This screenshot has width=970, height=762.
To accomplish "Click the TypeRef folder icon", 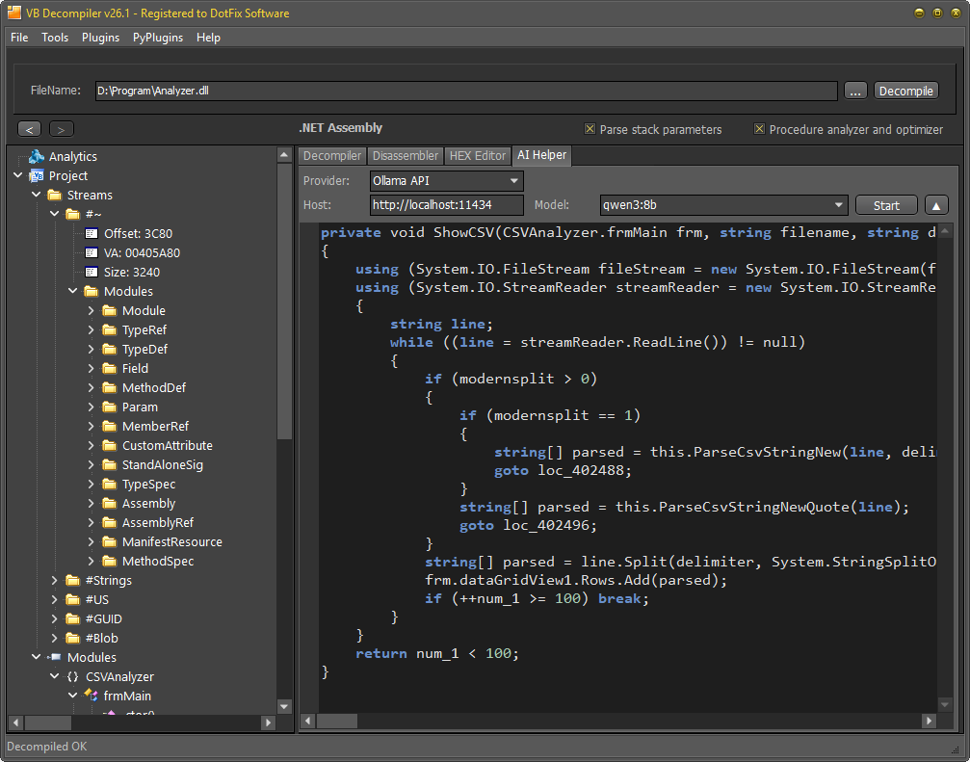I will 110,329.
